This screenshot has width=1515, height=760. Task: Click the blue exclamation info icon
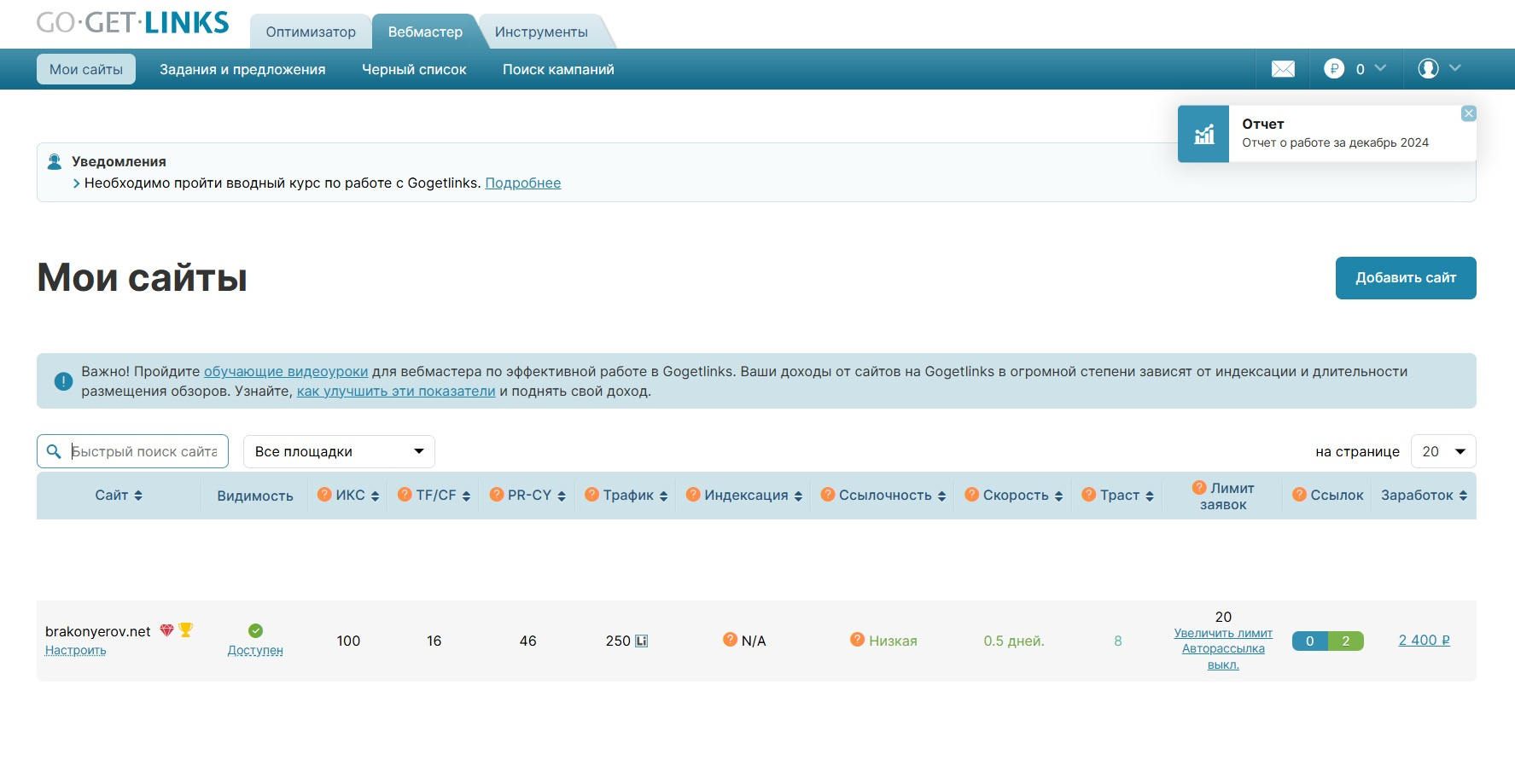[x=63, y=381]
